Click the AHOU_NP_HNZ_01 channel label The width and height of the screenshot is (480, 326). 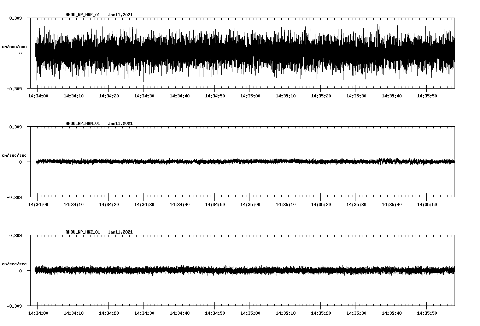point(82,232)
